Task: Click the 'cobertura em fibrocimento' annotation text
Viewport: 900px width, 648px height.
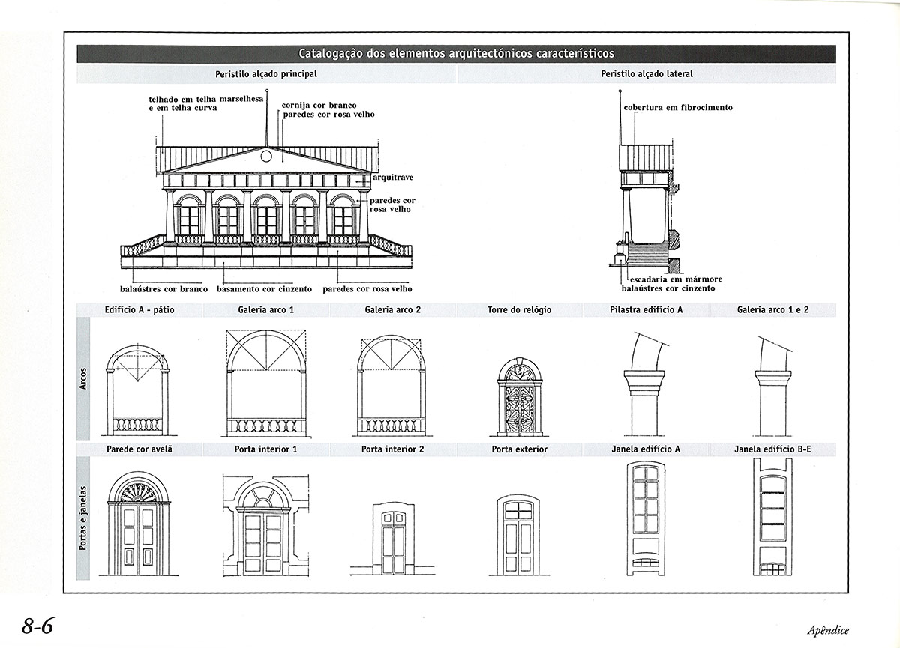Action: tap(678, 108)
